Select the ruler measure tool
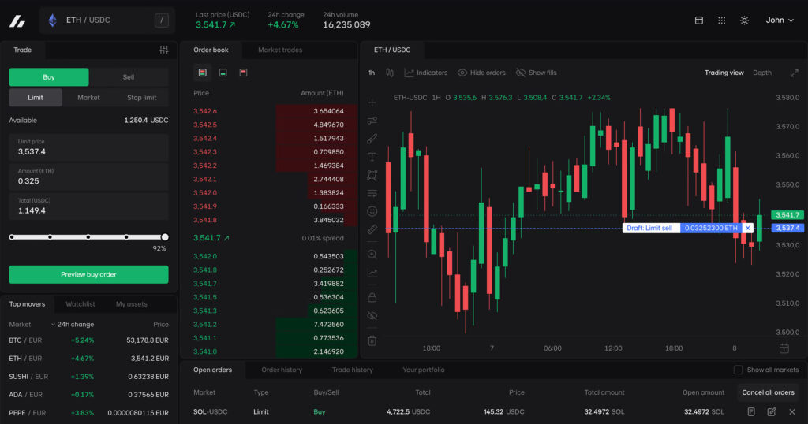The width and height of the screenshot is (808, 424). coord(372,229)
